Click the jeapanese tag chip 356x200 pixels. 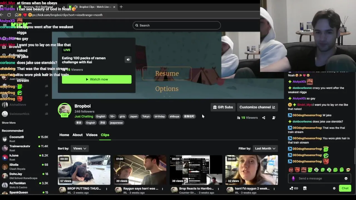click(116, 123)
